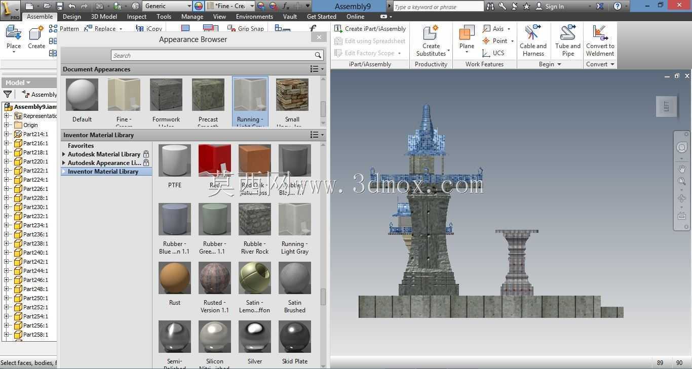This screenshot has height=369, width=692.
Task: Select the Plane work feature
Action: 467,38
